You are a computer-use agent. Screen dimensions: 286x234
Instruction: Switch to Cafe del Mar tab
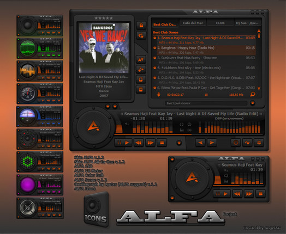[x=193, y=23]
